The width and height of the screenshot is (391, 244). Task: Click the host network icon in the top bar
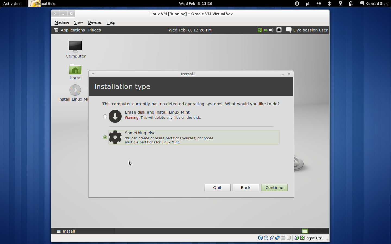tap(340, 4)
